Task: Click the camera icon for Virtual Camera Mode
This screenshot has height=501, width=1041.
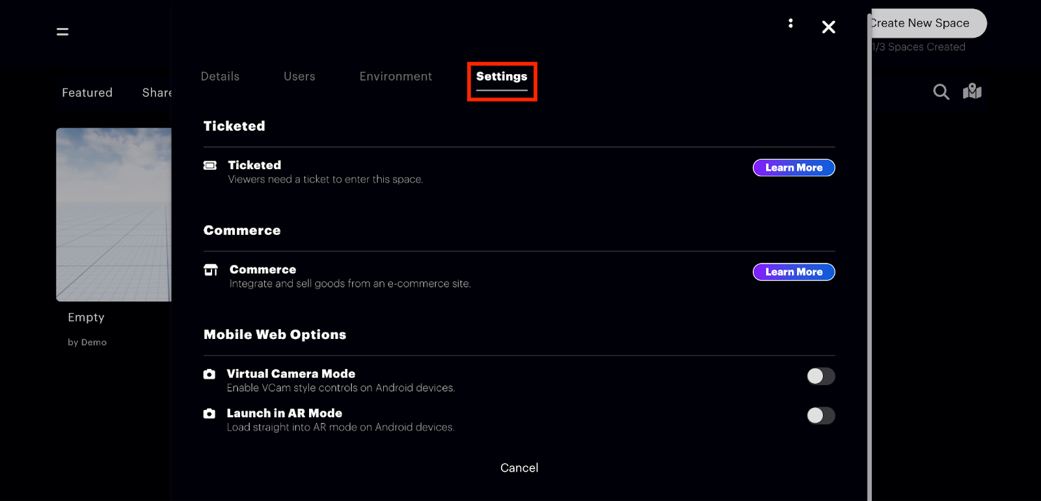Action: (210, 374)
